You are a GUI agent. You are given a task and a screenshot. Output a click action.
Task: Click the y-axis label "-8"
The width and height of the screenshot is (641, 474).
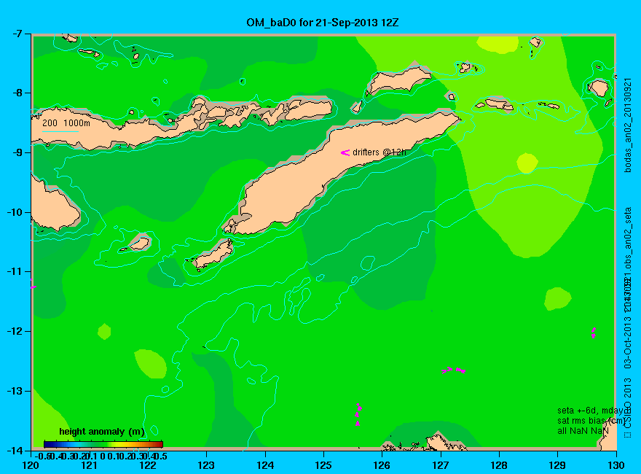click(x=18, y=93)
